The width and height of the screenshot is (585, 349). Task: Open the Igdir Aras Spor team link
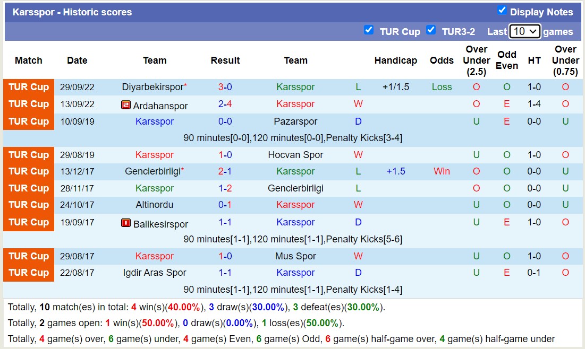tap(155, 273)
